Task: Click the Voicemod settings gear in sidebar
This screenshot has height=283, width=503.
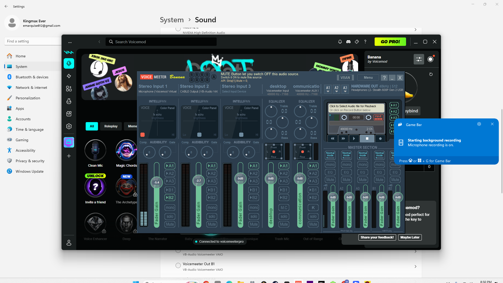Action: tap(69, 126)
